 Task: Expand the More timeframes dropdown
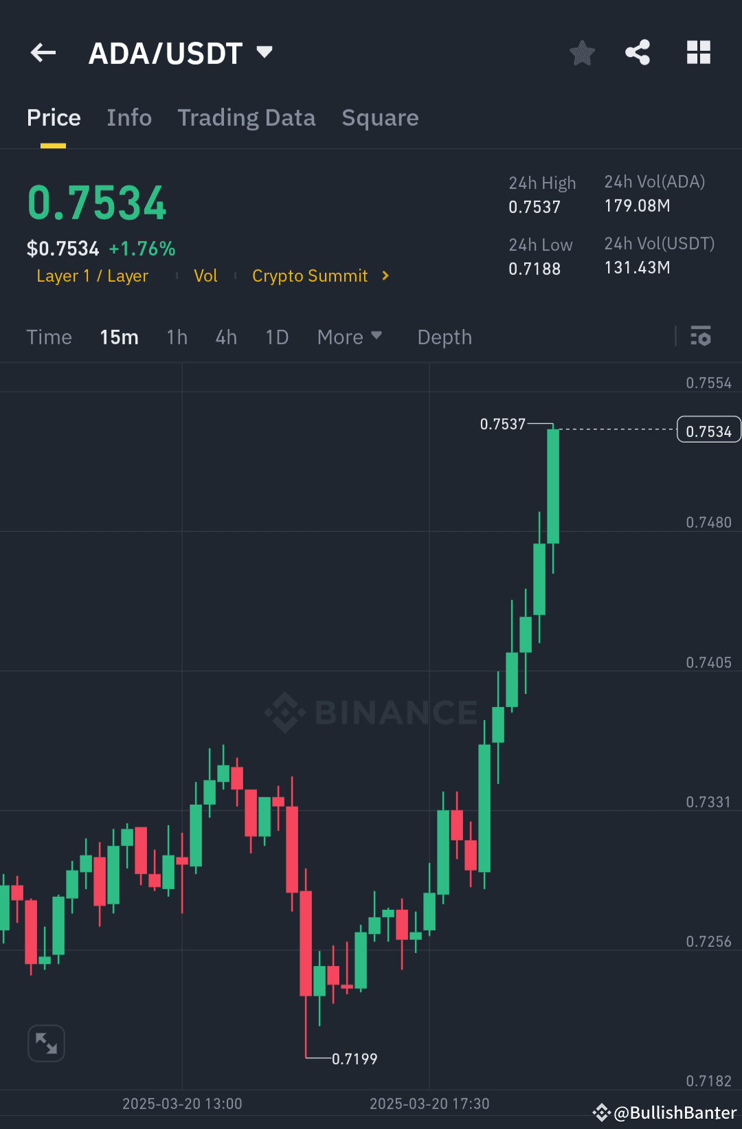pyautogui.click(x=350, y=337)
